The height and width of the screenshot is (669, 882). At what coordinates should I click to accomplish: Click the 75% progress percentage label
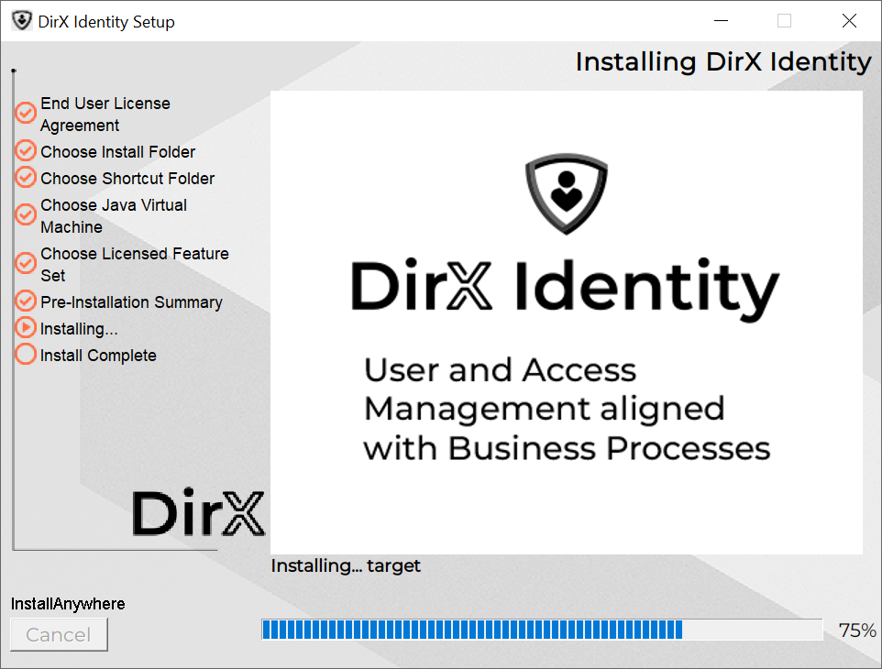coord(856,631)
